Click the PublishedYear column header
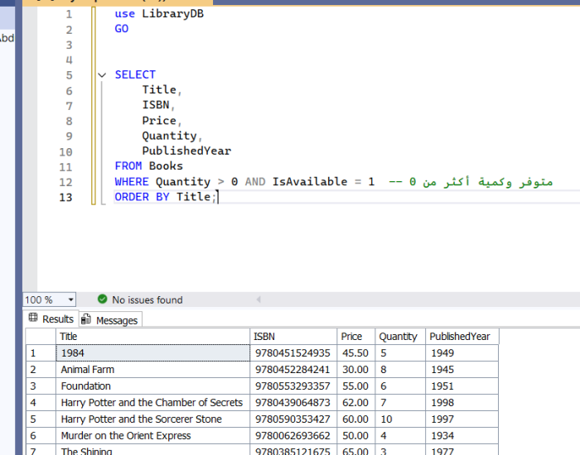This screenshot has width=580, height=455. [461, 337]
